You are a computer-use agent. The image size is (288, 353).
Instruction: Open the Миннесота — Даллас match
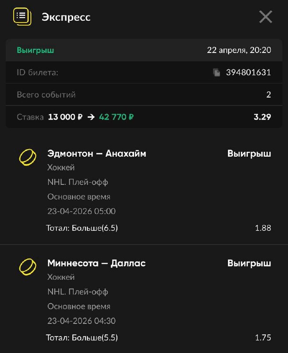pos(96,263)
